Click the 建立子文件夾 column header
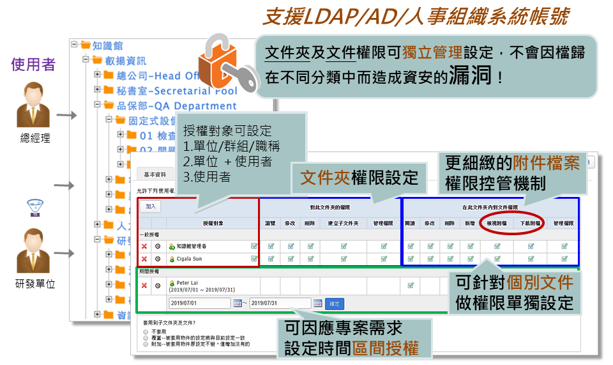This screenshot has width=613, height=365. pyautogui.click(x=344, y=223)
